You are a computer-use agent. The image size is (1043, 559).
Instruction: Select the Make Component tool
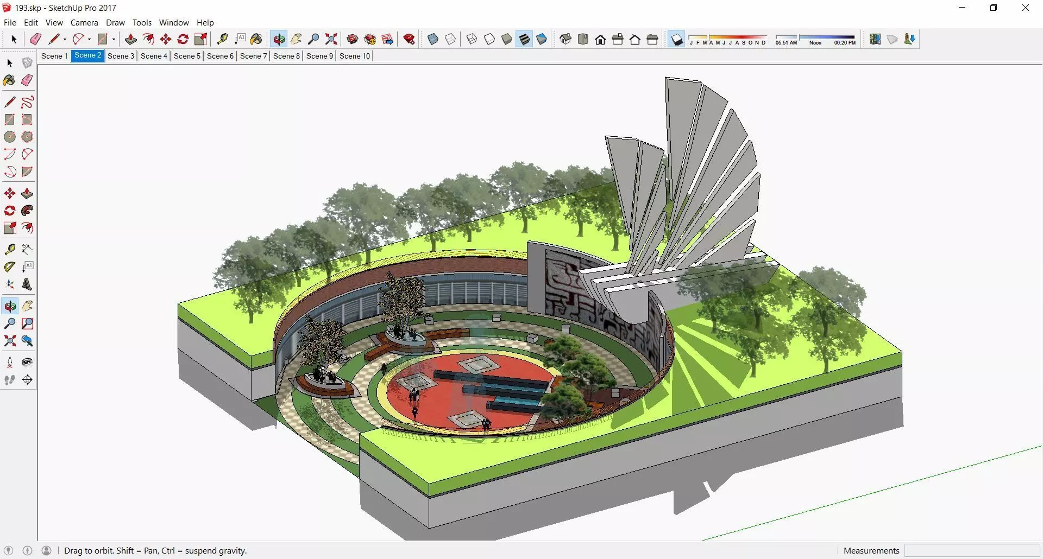coord(27,63)
